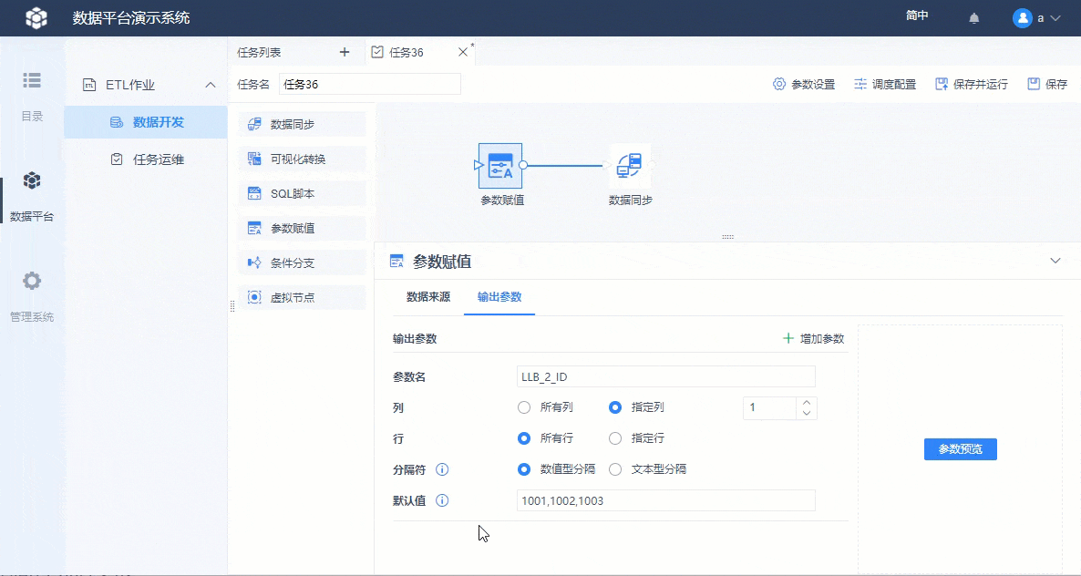Open user account dropdown arrow
The image size is (1081, 576).
pyautogui.click(x=1055, y=18)
